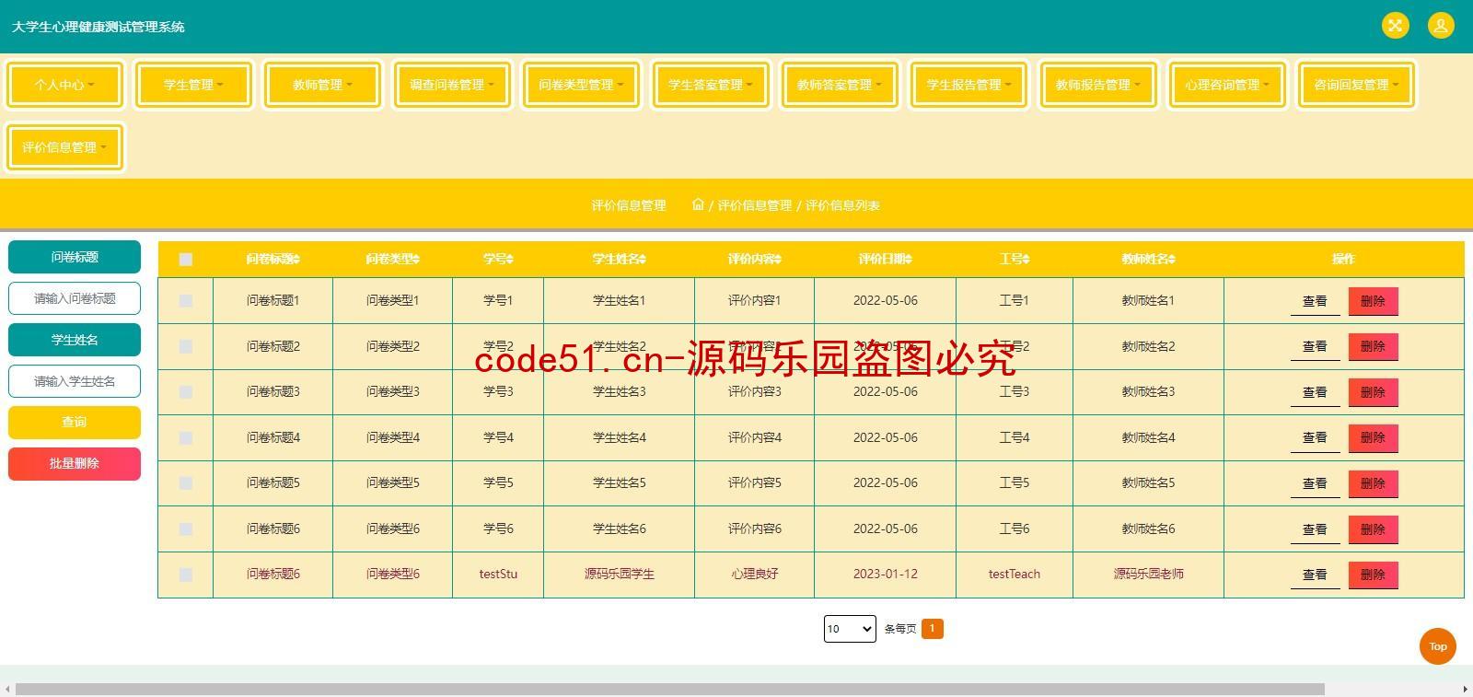The height and width of the screenshot is (697, 1473).
Task: Check the row for 问卷标题2
Action: [x=186, y=346]
